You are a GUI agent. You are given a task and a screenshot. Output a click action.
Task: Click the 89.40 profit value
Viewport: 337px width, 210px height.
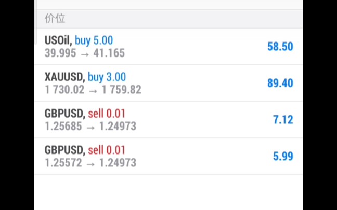pyautogui.click(x=280, y=83)
